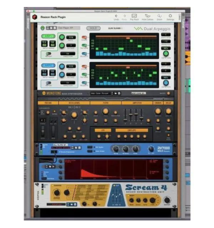The width and height of the screenshot is (214, 228).
Task: Open the Browser side tab
Action: coord(28,24)
